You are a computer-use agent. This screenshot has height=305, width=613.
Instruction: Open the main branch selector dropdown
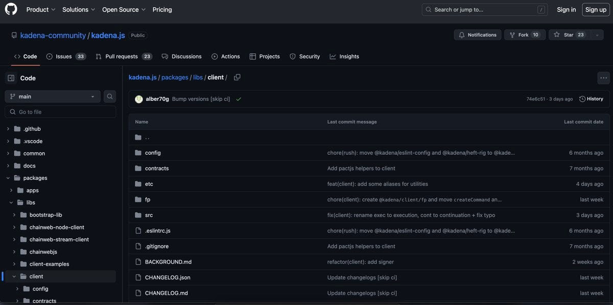point(53,96)
